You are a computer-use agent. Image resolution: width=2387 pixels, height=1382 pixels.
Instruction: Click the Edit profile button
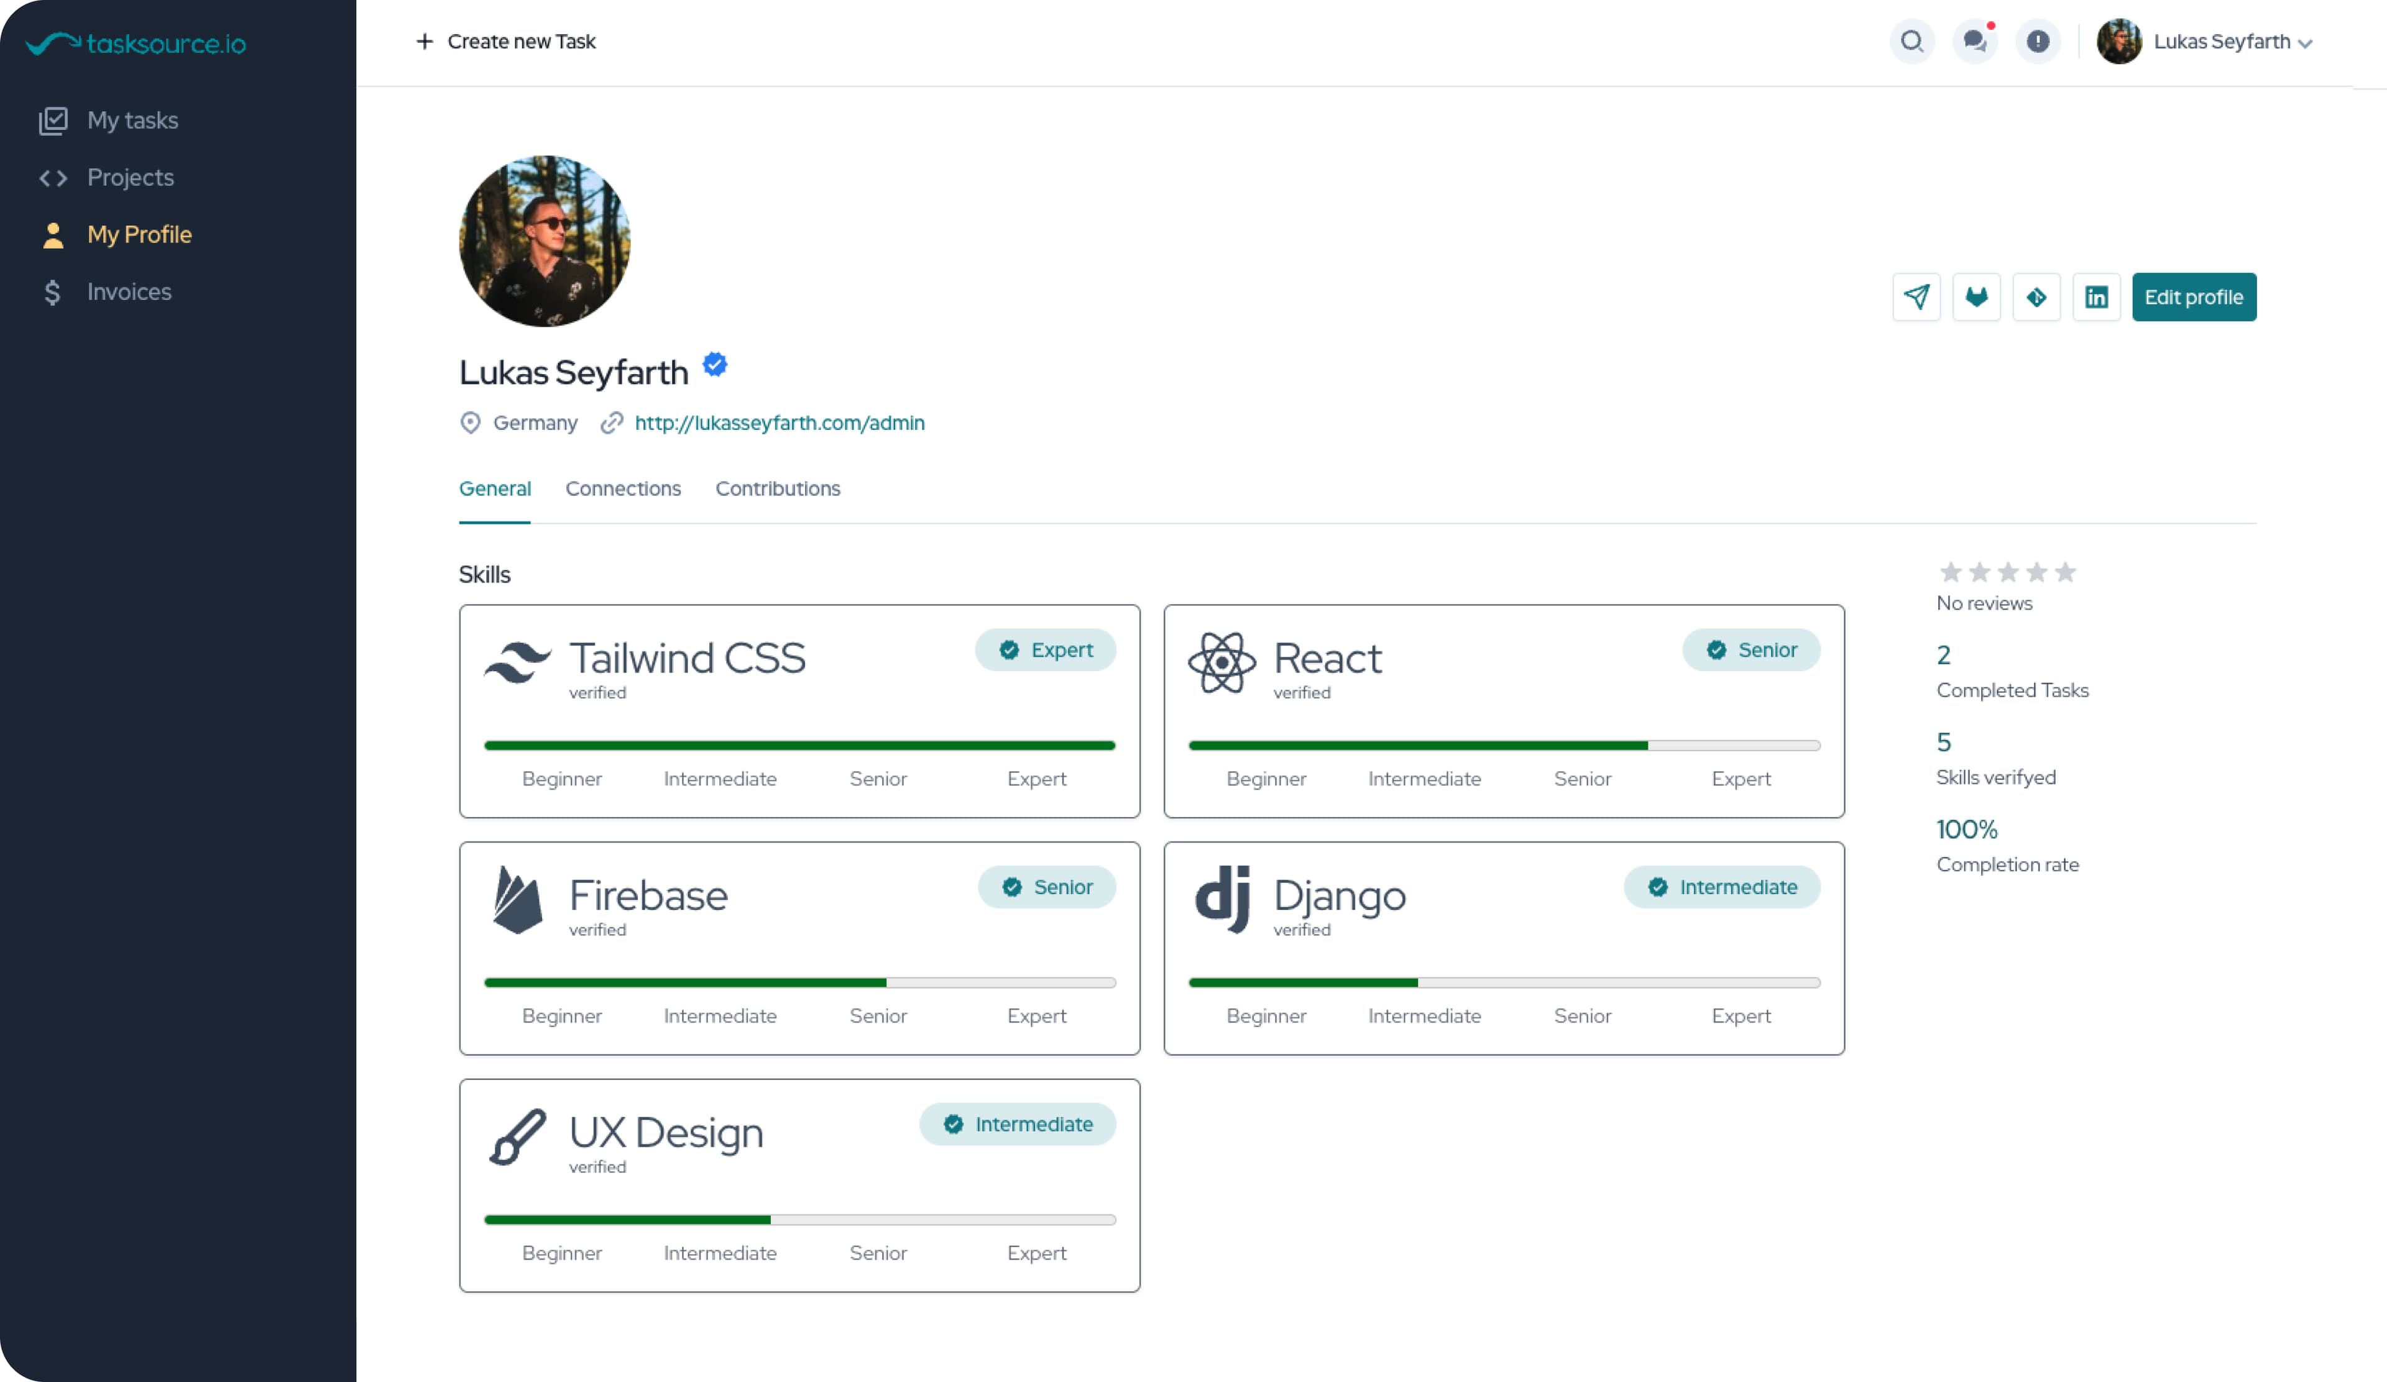2194,297
